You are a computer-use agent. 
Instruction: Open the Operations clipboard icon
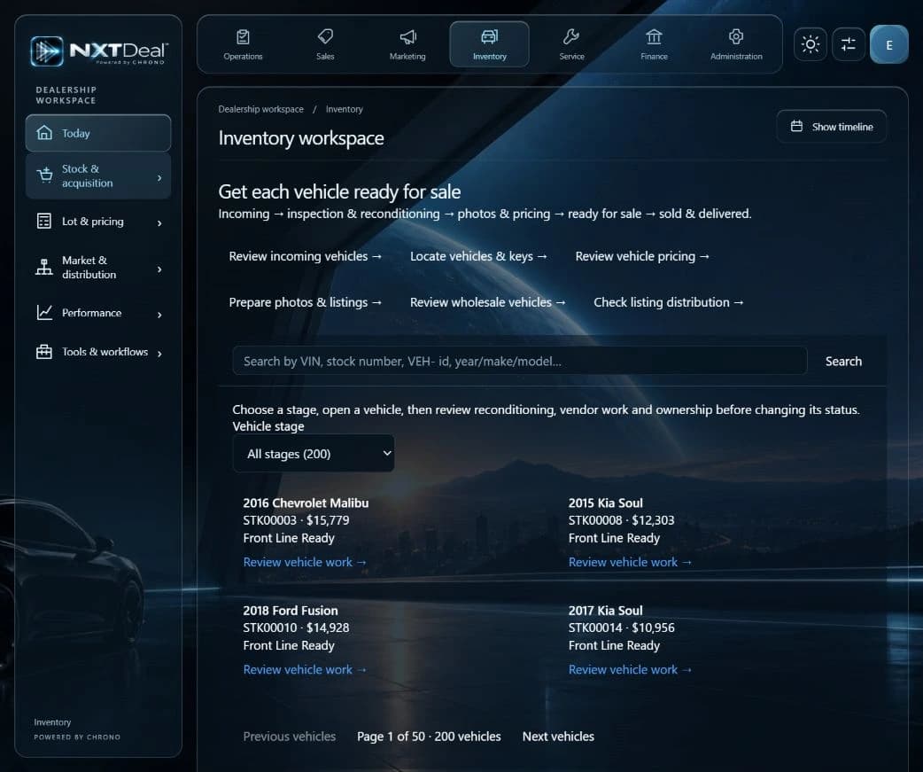point(243,37)
